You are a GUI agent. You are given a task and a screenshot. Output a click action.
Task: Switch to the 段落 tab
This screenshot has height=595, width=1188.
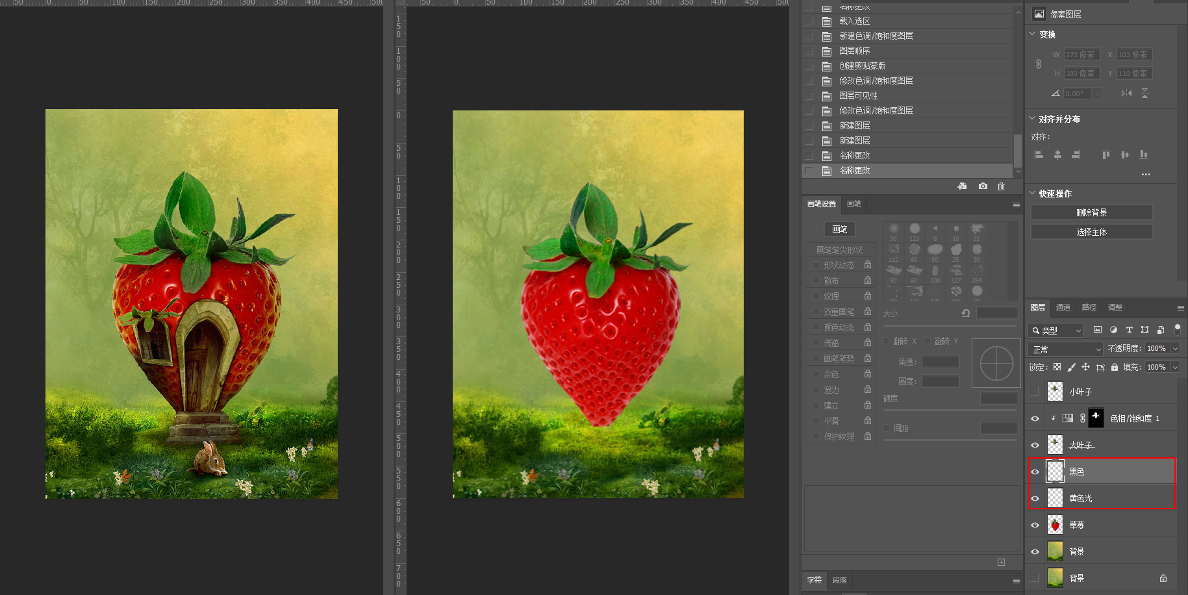pyautogui.click(x=840, y=580)
